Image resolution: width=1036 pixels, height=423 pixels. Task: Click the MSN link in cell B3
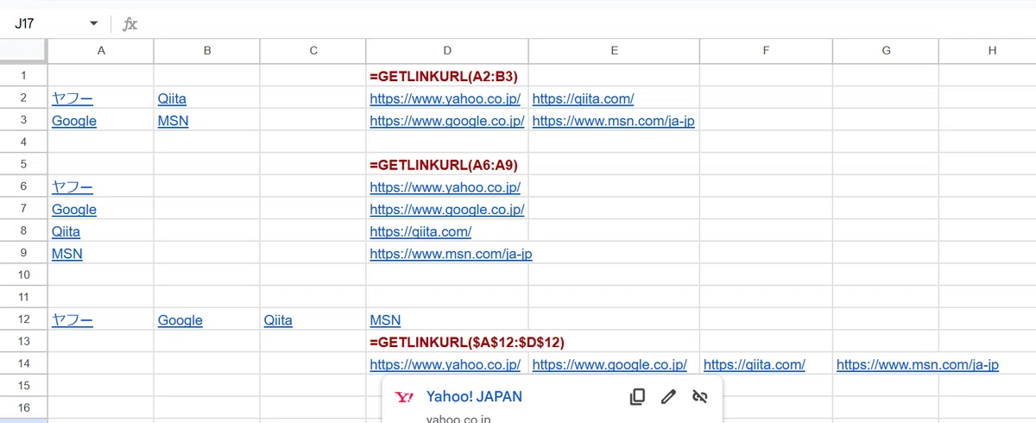click(173, 121)
